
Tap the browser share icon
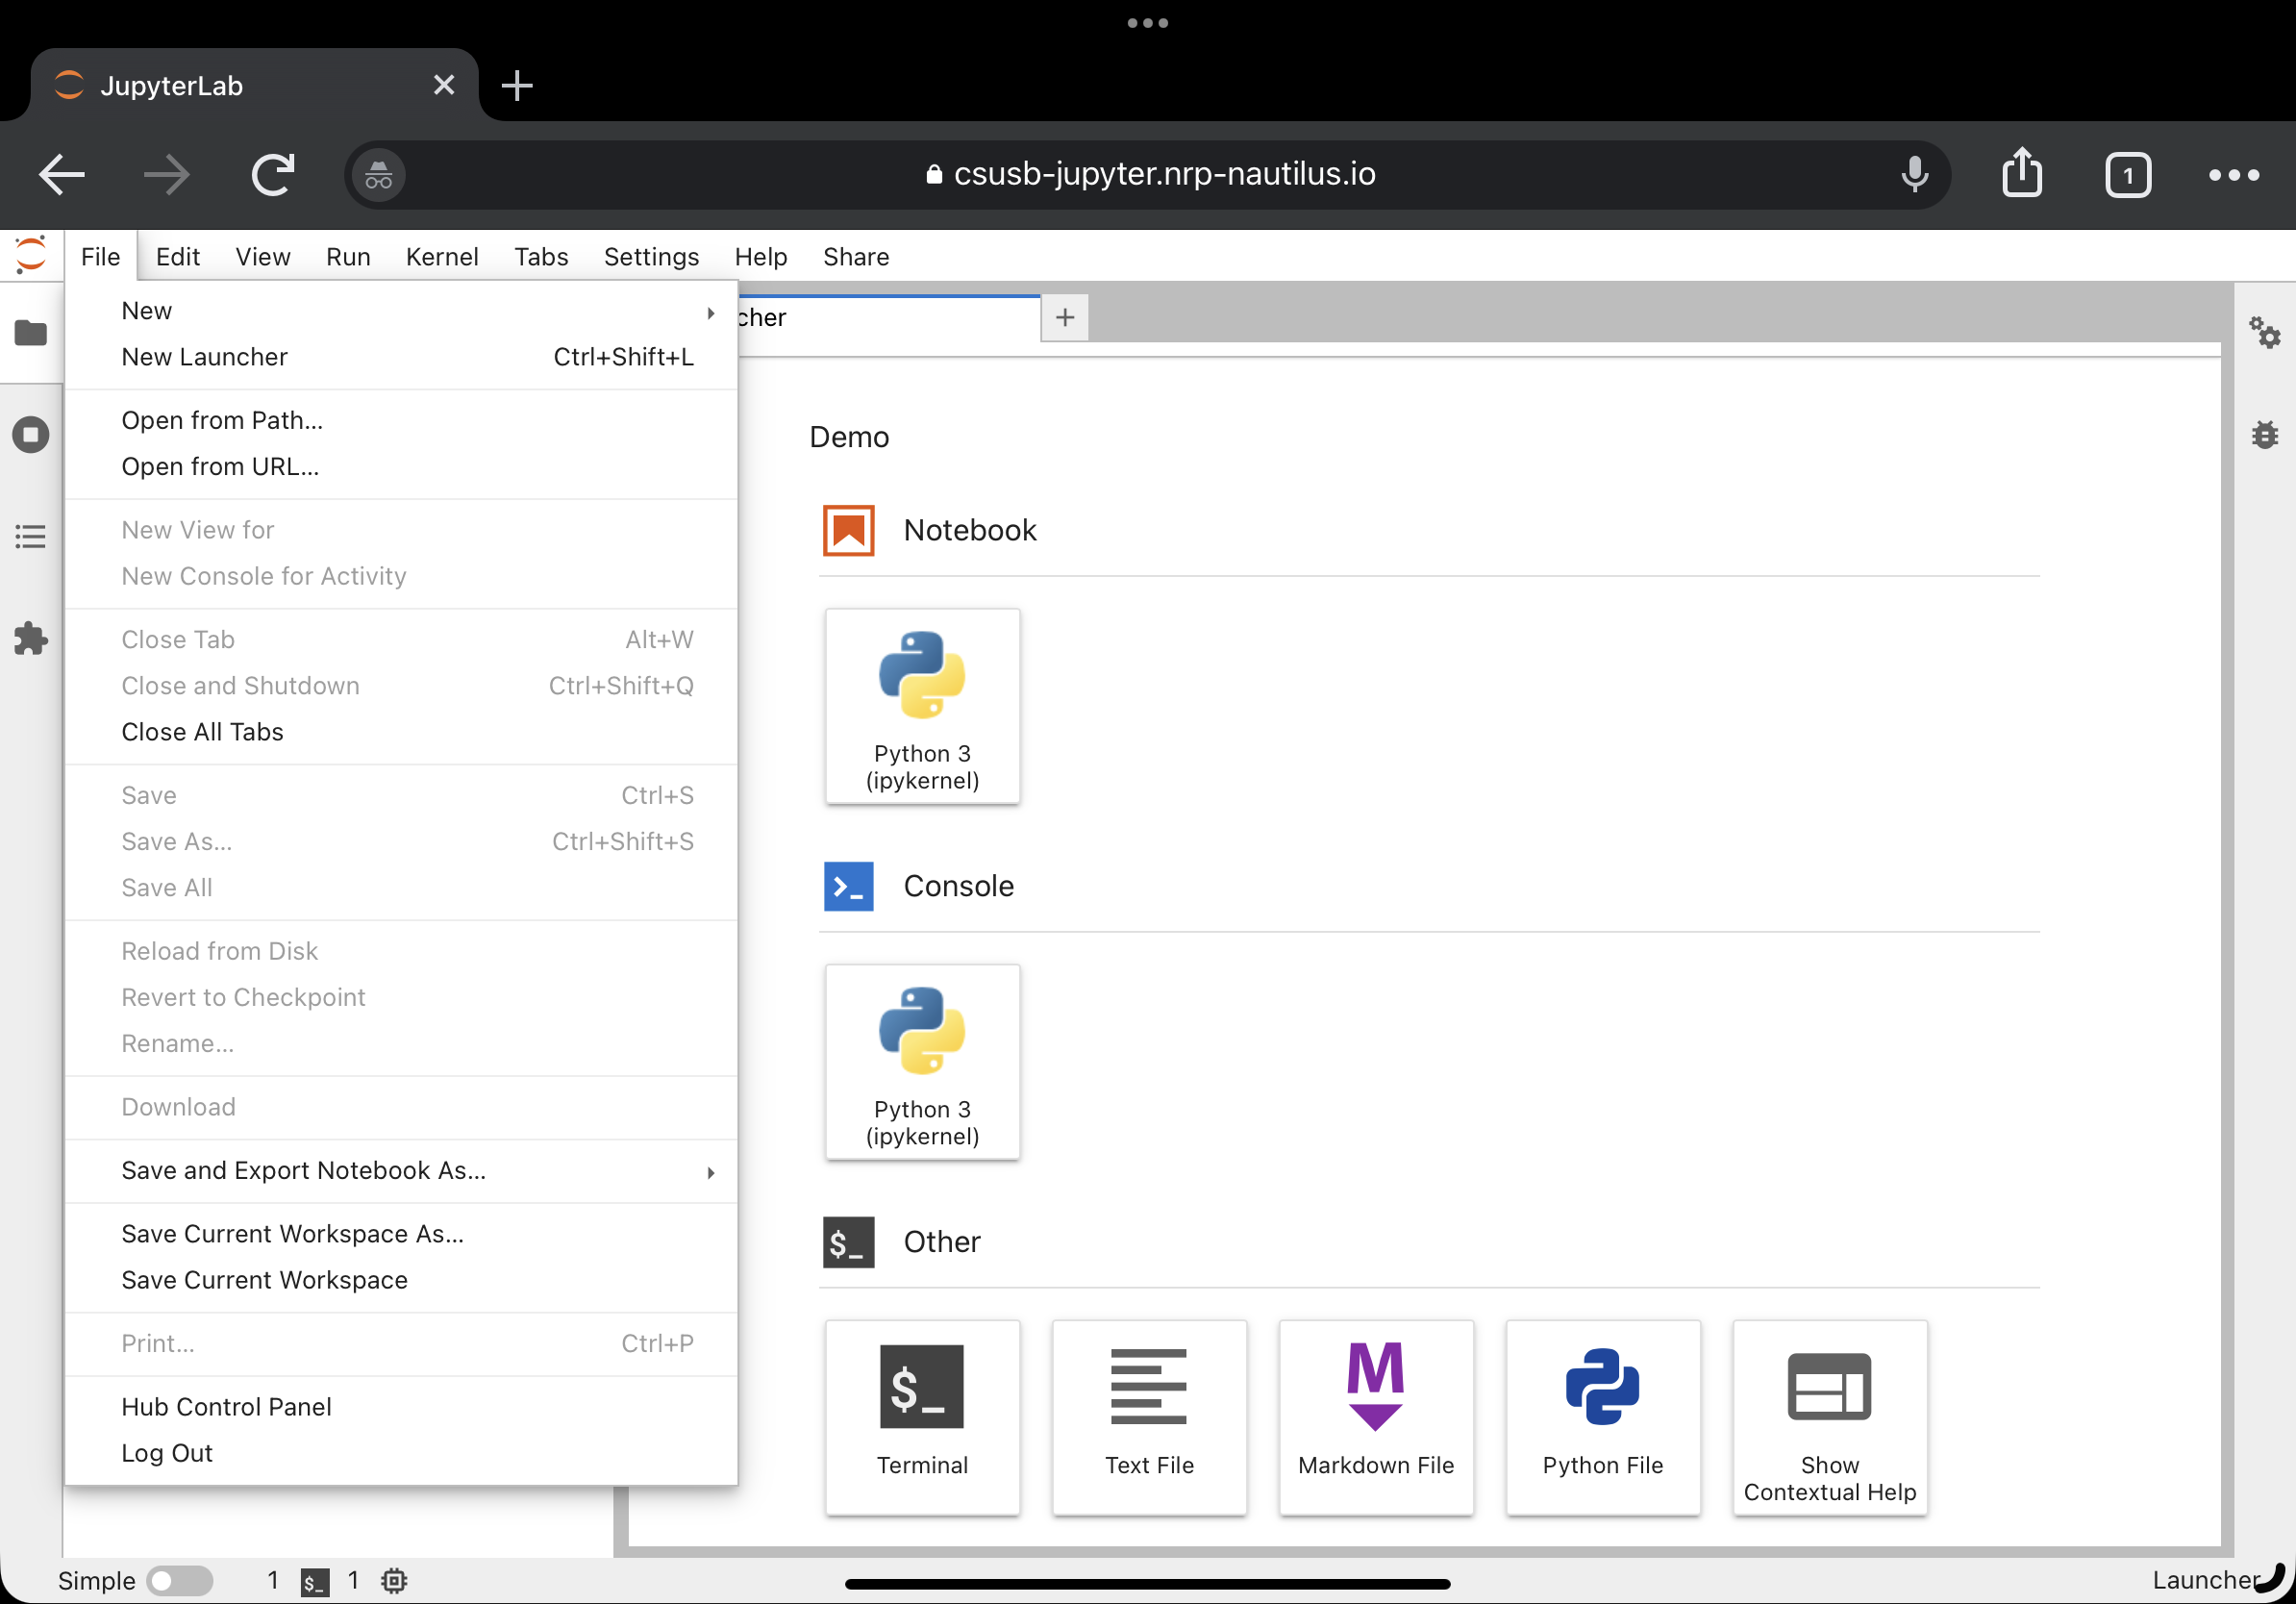pyautogui.click(x=2022, y=173)
